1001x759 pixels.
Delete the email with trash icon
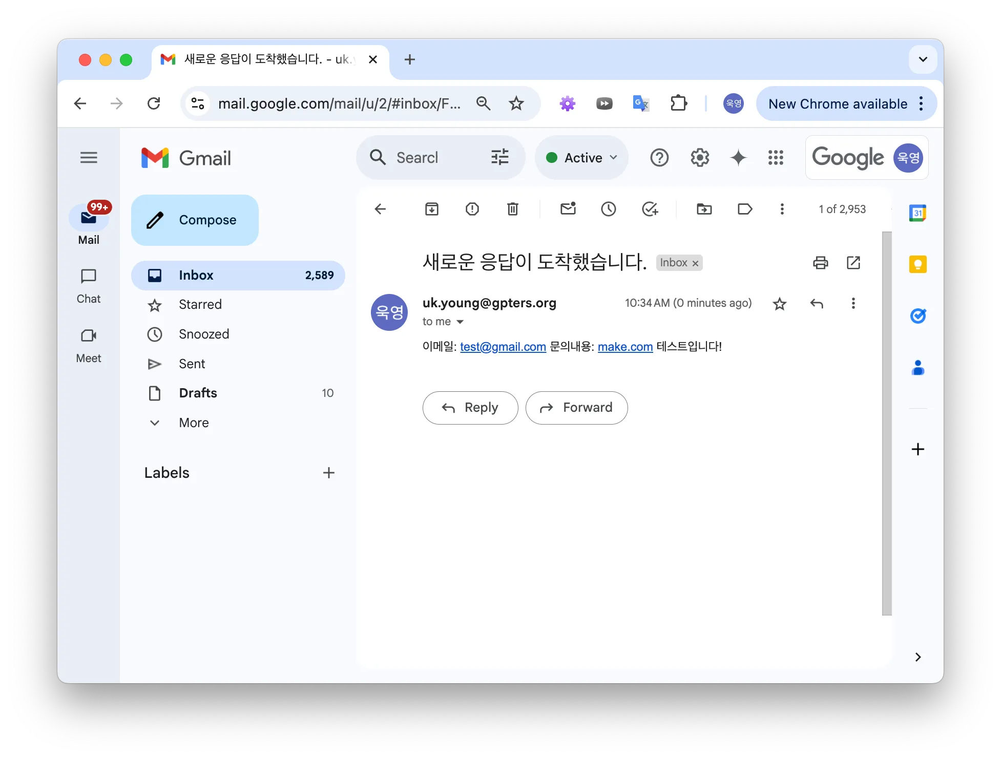tap(512, 209)
